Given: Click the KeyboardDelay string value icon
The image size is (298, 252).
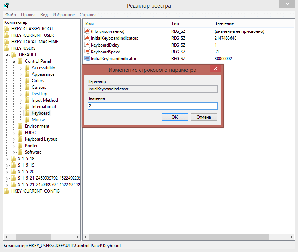Looking at the screenshot, I should coord(87,45).
